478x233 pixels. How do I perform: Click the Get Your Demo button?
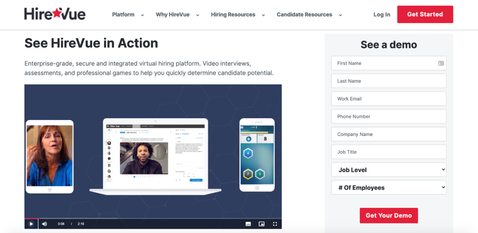[x=389, y=215]
